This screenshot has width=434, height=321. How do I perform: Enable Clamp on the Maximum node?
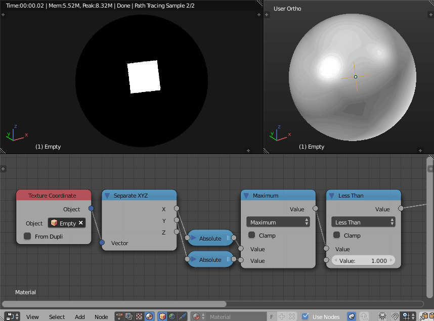pyautogui.click(x=250, y=235)
